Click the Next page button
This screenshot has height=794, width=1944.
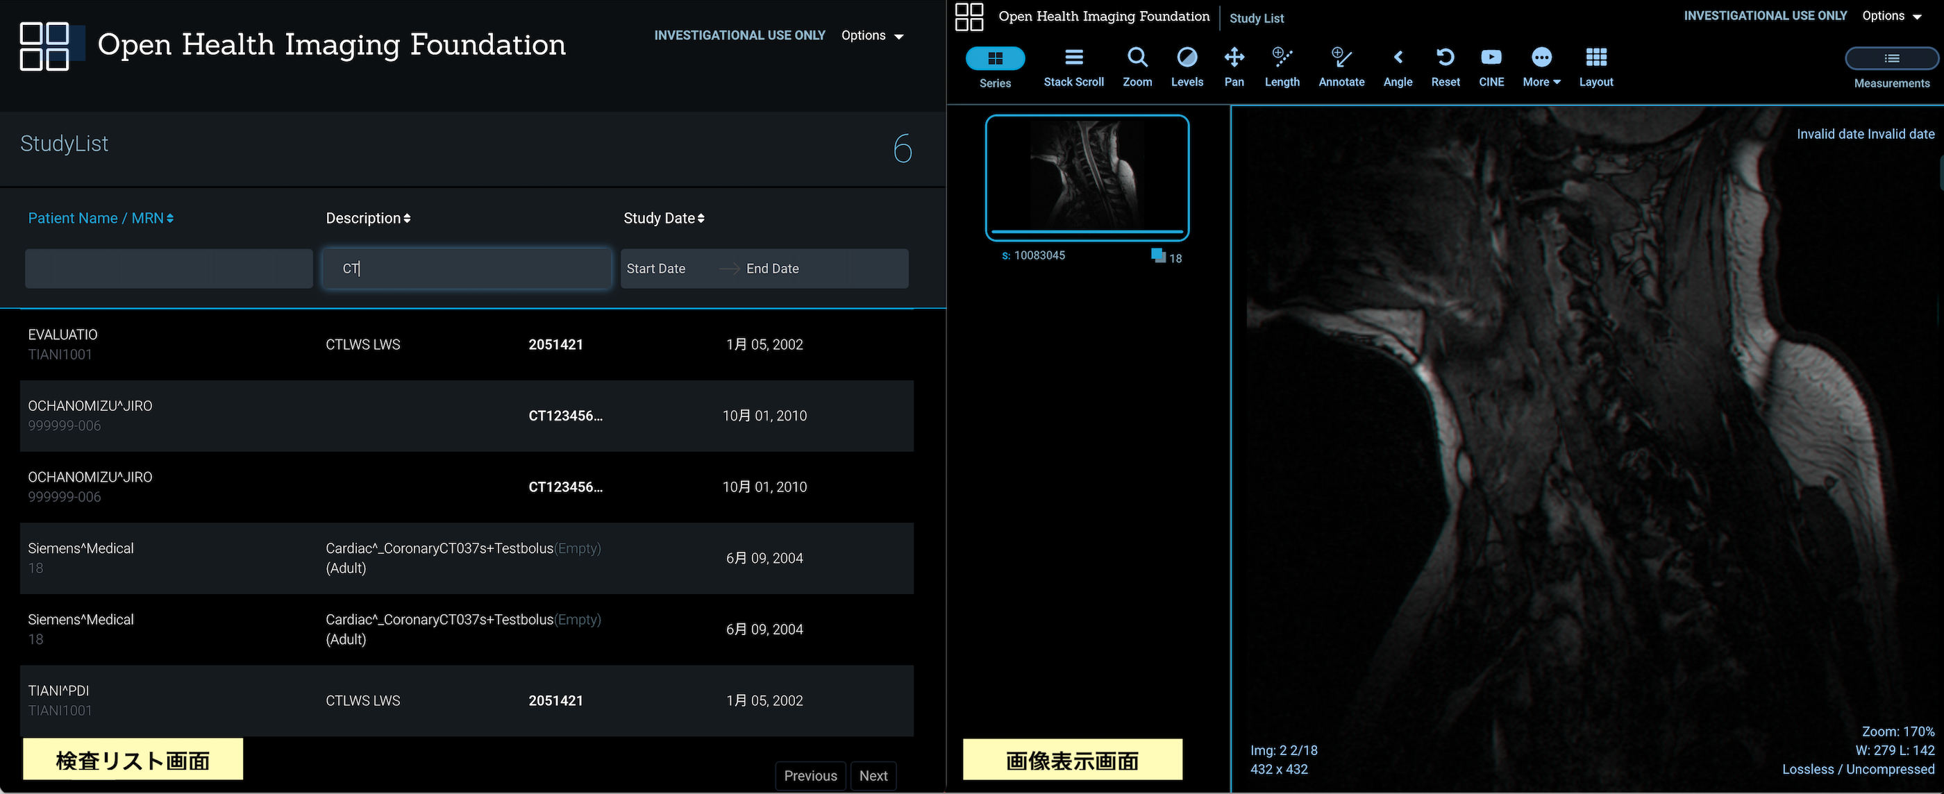tap(873, 776)
